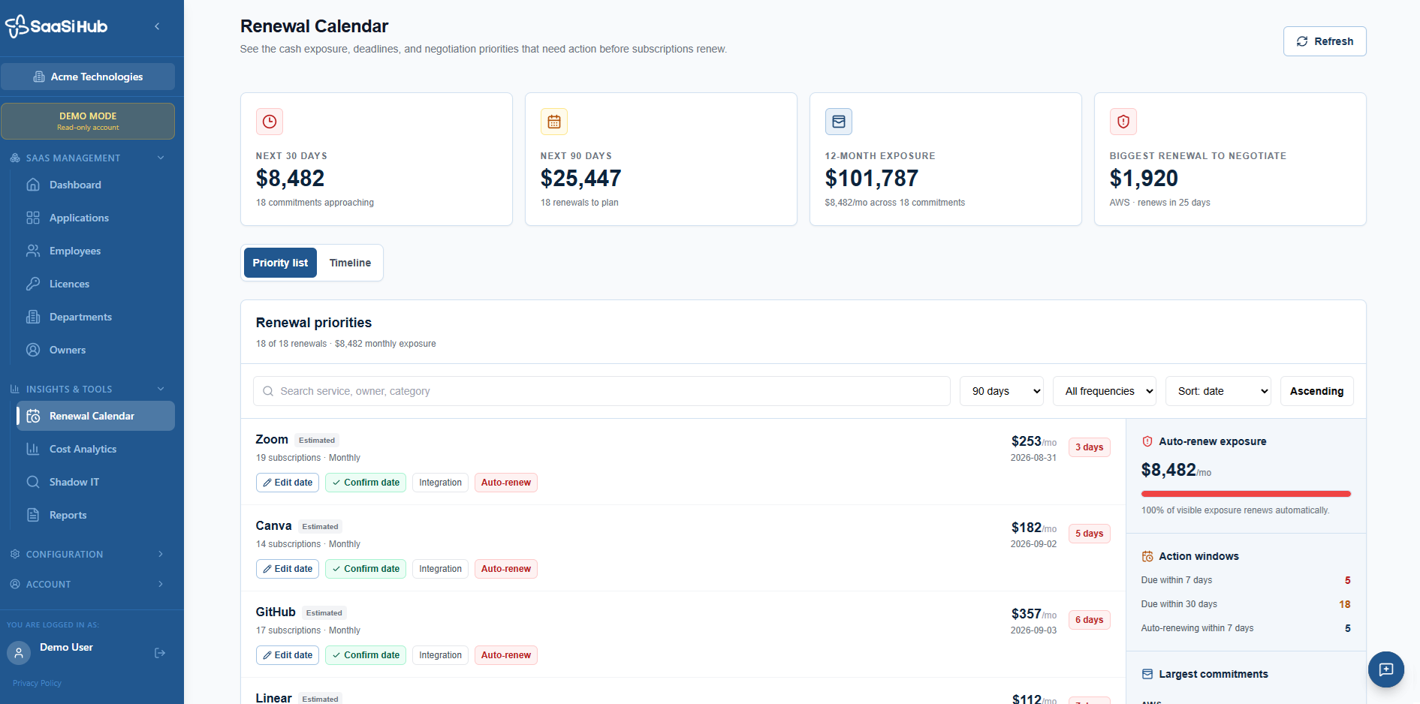Select the Priority list tab
The width and height of the screenshot is (1420, 704).
click(280, 263)
